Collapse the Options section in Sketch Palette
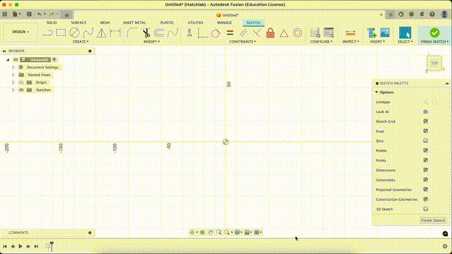The image size is (452, 254). click(x=377, y=92)
